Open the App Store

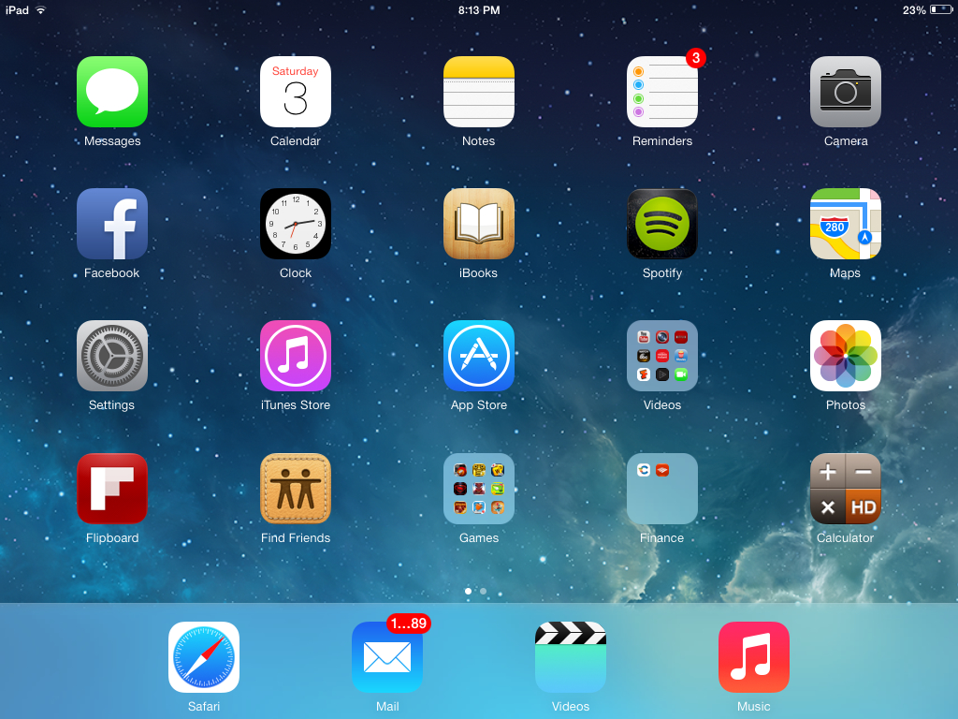(x=478, y=356)
